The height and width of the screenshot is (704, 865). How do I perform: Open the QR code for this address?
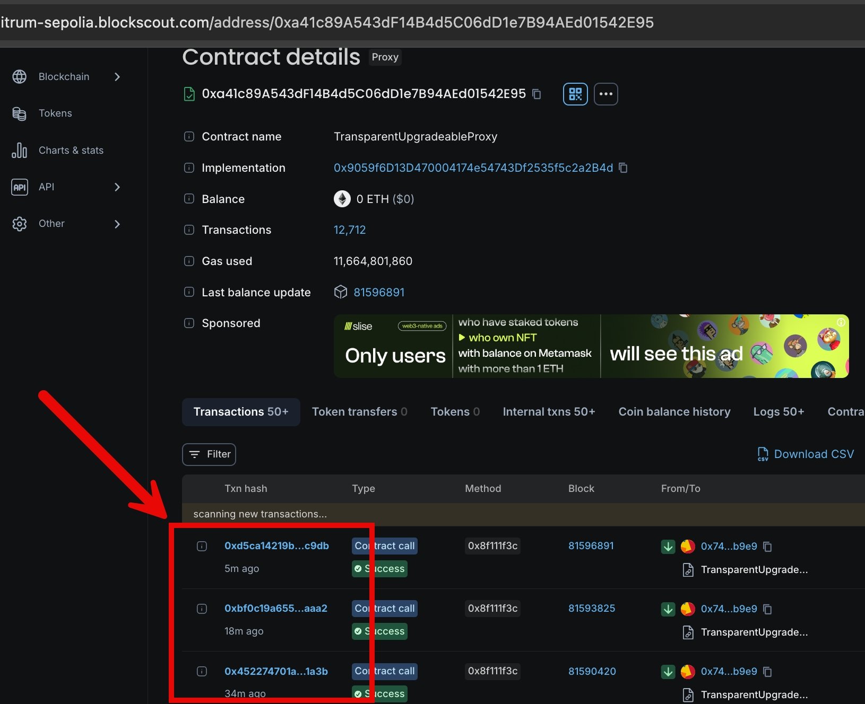coord(575,94)
